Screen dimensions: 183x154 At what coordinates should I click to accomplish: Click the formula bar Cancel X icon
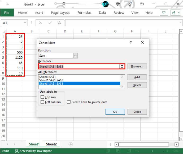41,23
